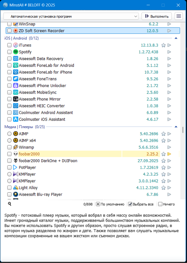Image resolution: width=187 pixels, height=263 pixels.
Task: Click the star icon next to Light Alloy
Action: point(163,188)
